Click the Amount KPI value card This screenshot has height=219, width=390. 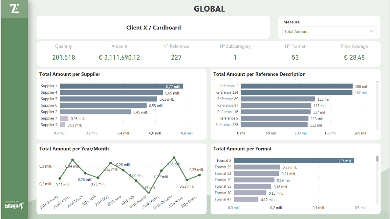point(119,57)
